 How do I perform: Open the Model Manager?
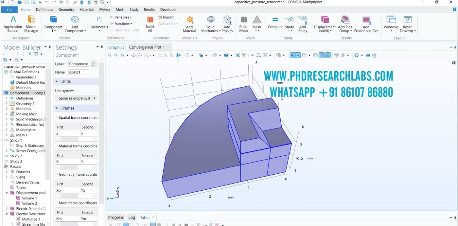[31, 24]
